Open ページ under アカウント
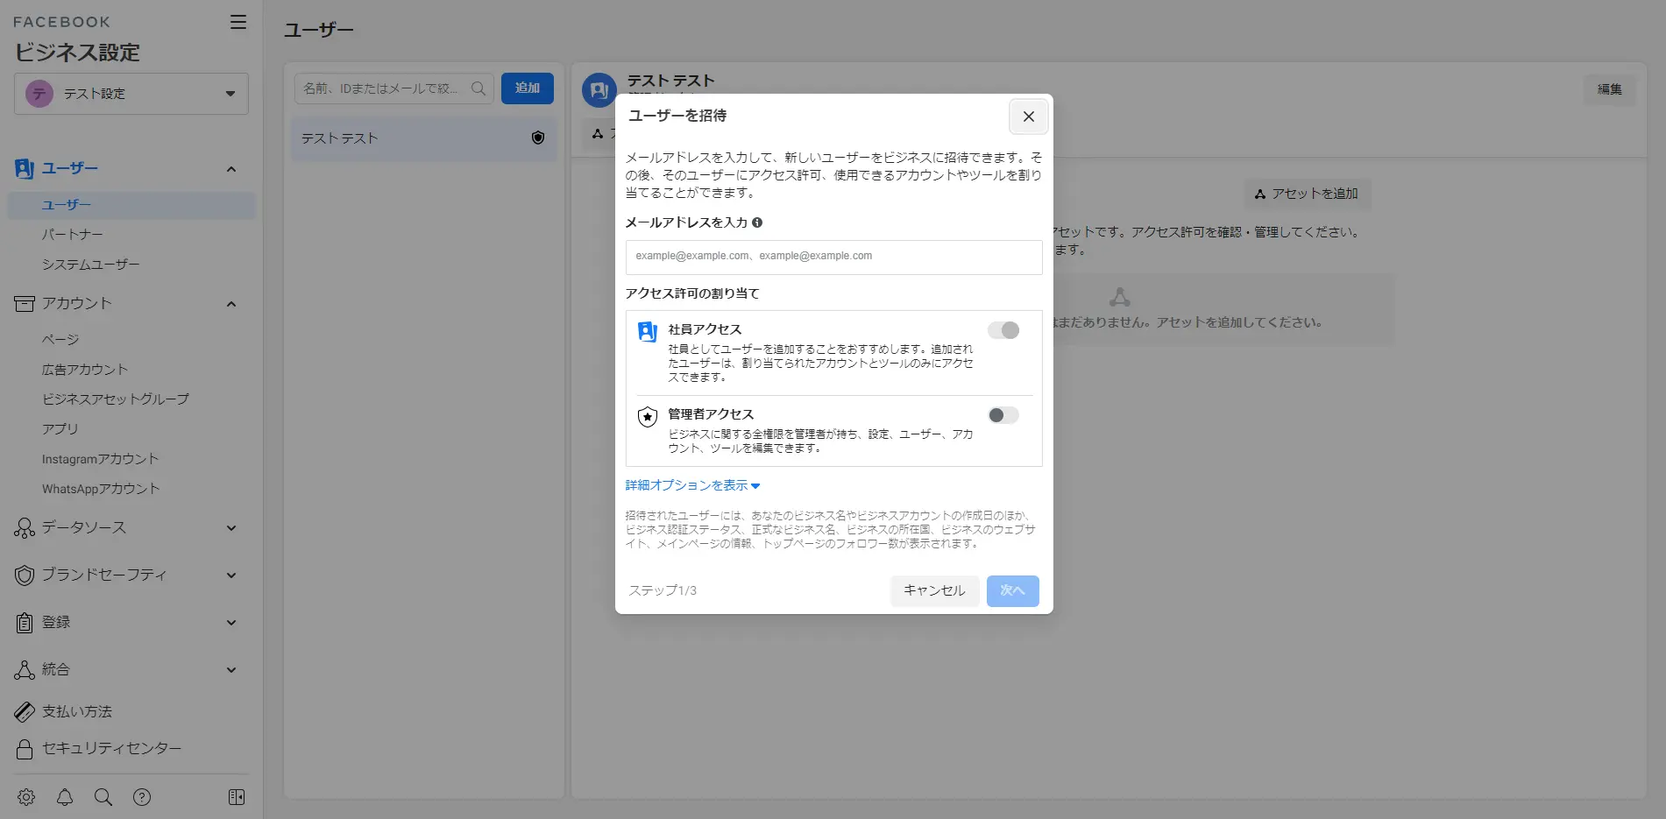The image size is (1666, 819). pyautogui.click(x=60, y=340)
